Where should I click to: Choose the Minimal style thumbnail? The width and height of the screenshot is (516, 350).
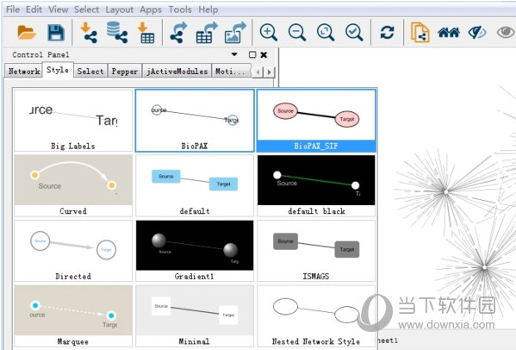tap(195, 316)
